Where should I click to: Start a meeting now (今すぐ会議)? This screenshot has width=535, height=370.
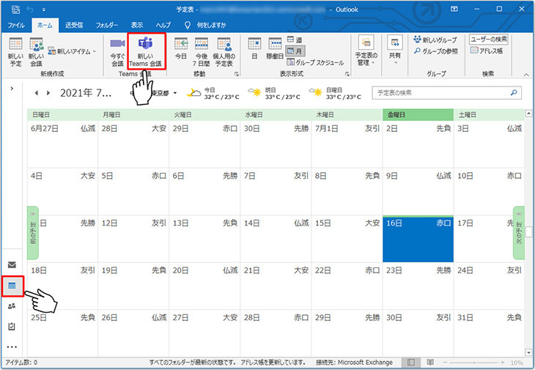click(x=117, y=52)
